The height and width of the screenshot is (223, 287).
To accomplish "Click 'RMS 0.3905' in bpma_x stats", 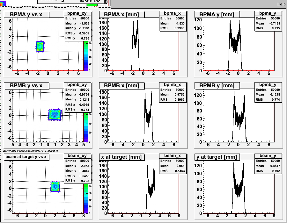I will coord(173,28).
